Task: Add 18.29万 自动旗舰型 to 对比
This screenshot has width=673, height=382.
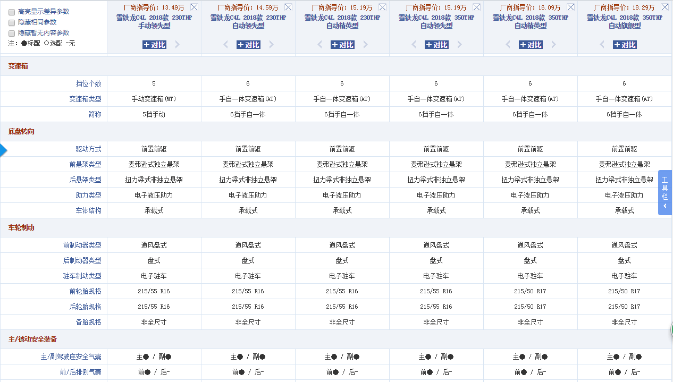Action: [x=625, y=45]
